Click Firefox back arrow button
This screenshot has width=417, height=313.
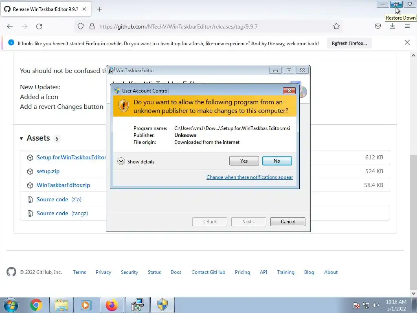click(10, 26)
